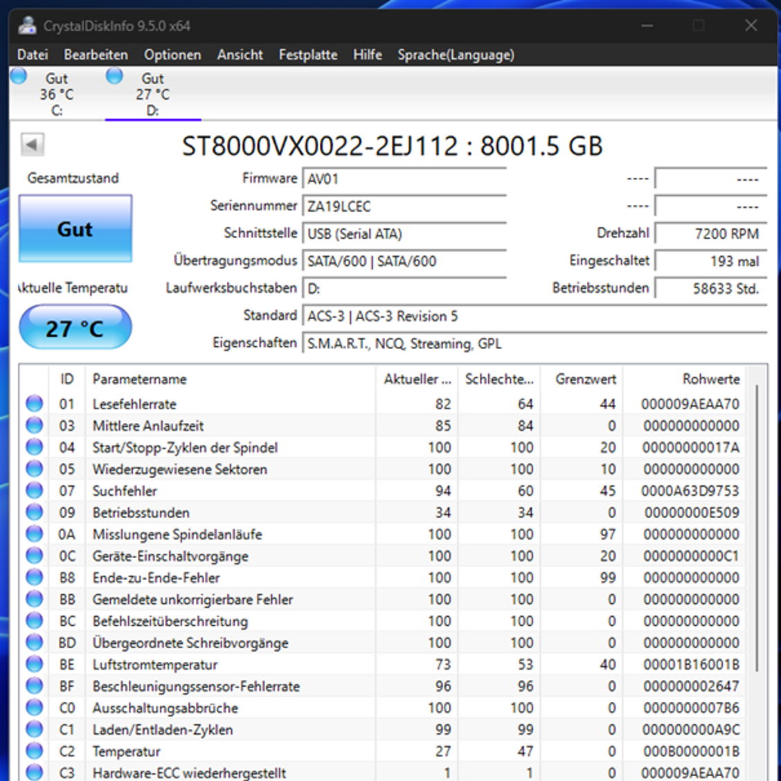Click the Eigenschaften field S.M.A.R.T., NCQ
This screenshot has width=781, height=781.
pyautogui.click(x=535, y=343)
